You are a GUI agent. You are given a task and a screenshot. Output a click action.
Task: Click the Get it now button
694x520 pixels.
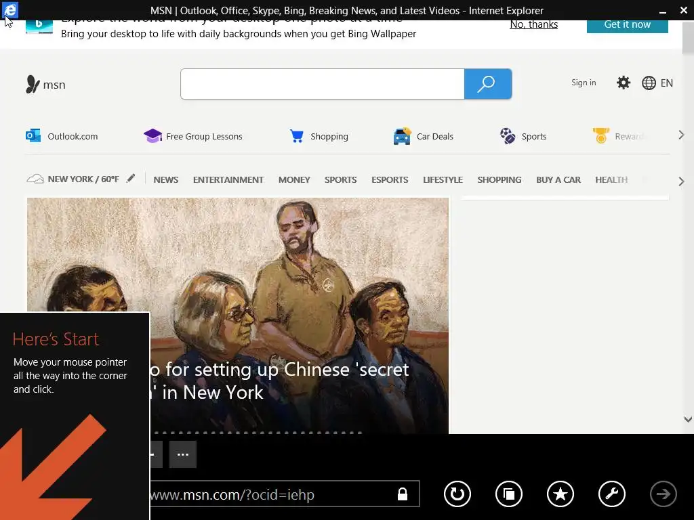point(627,26)
